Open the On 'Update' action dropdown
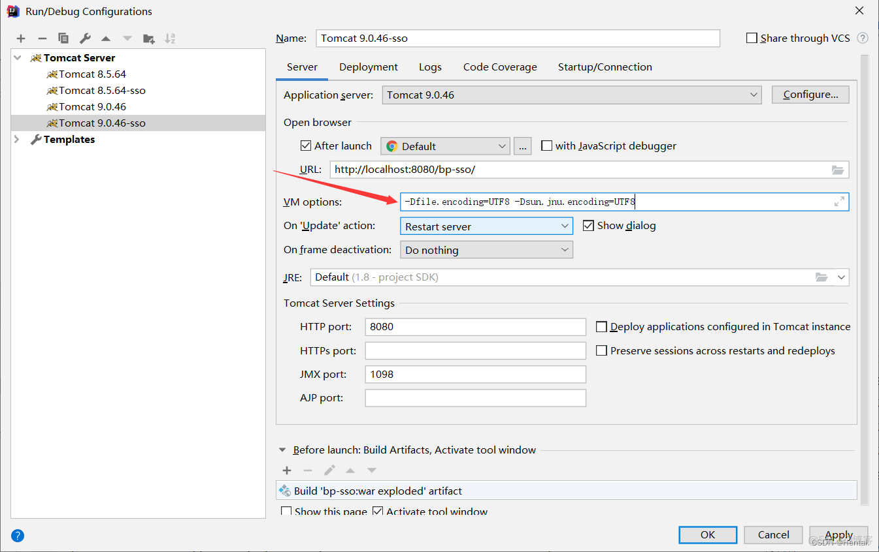Image resolution: width=879 pixels, height=552 pixels. tap(486, 226)
